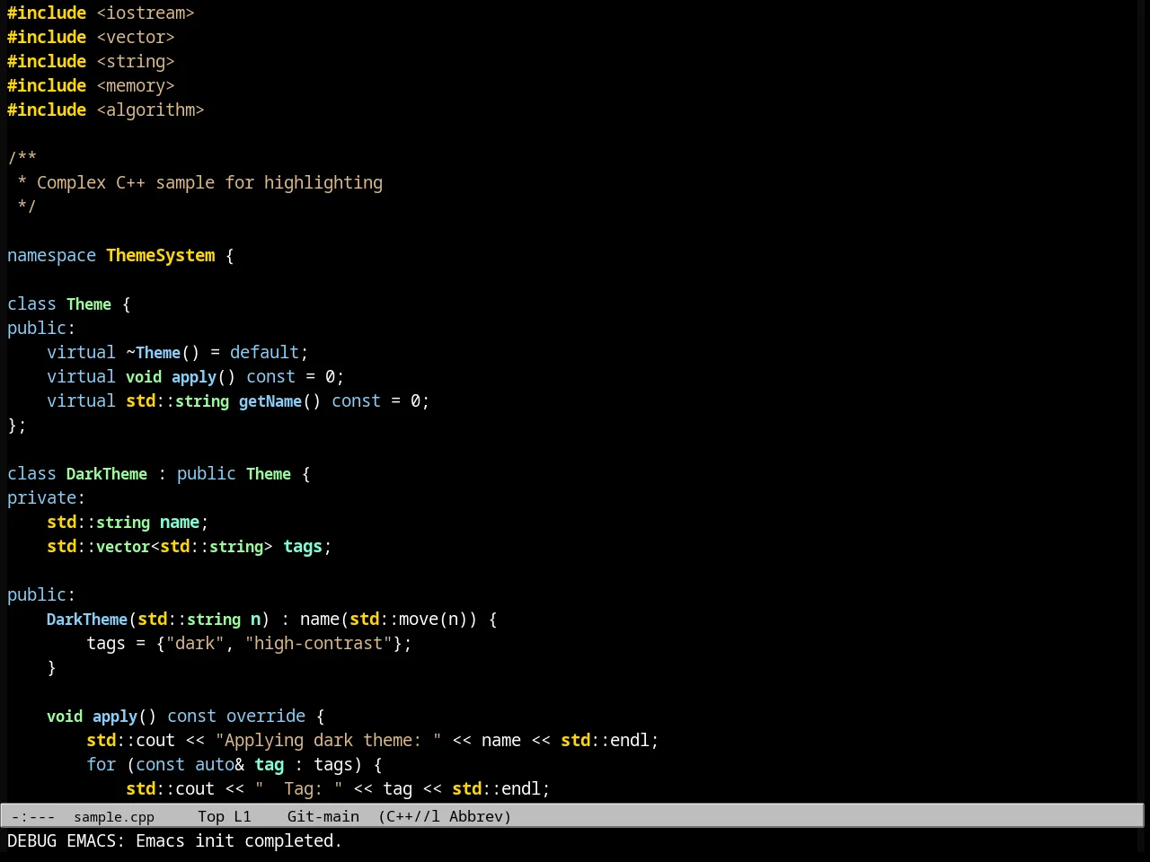The height and width of the screenshot is (862, 1150).
Task: Place cursor on '#include <string>' line
Action: coord(91,61)
